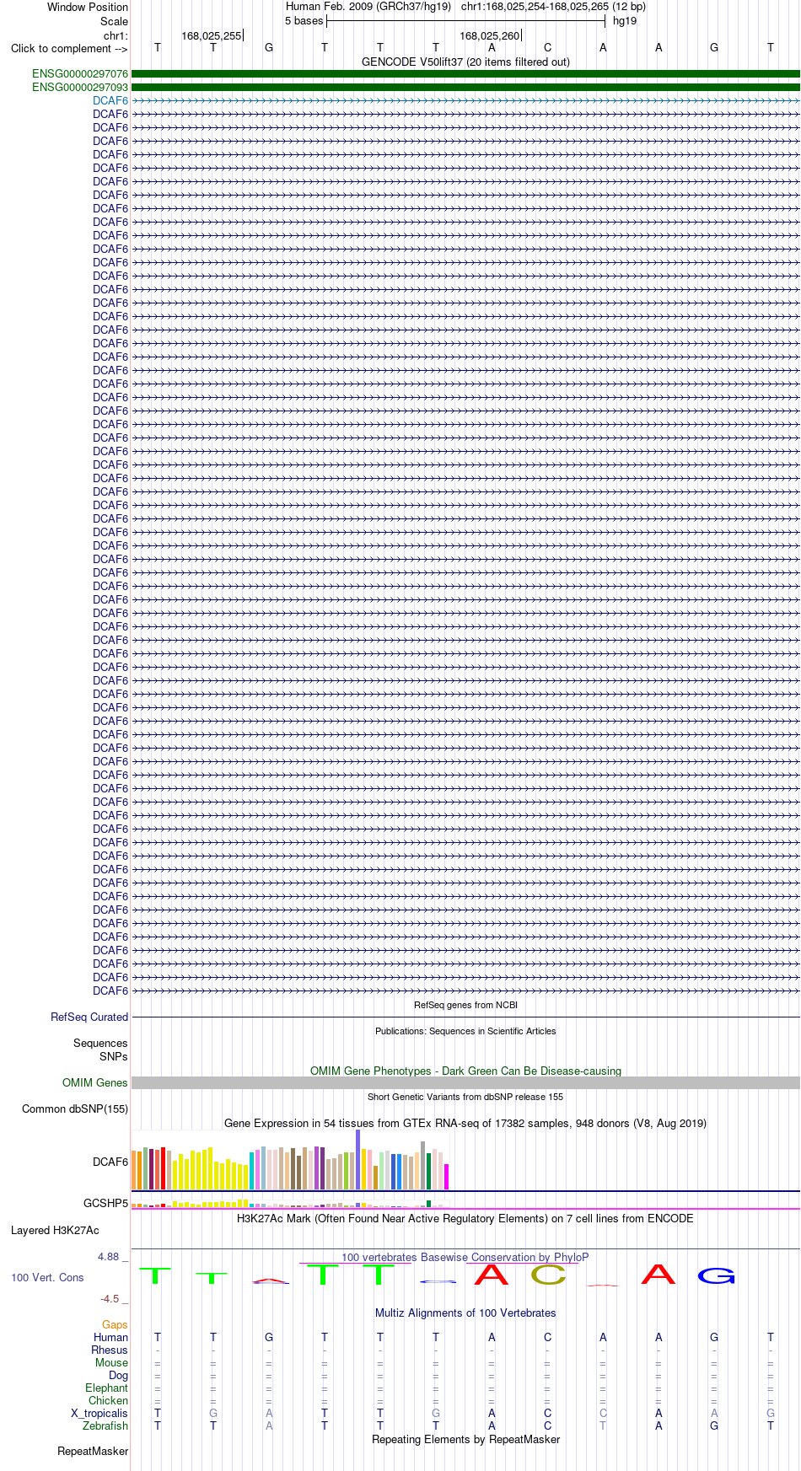Screen dimensions: 801x1471
Task: Click the 100 Vert. Cons label
Action: [47, 1278]
